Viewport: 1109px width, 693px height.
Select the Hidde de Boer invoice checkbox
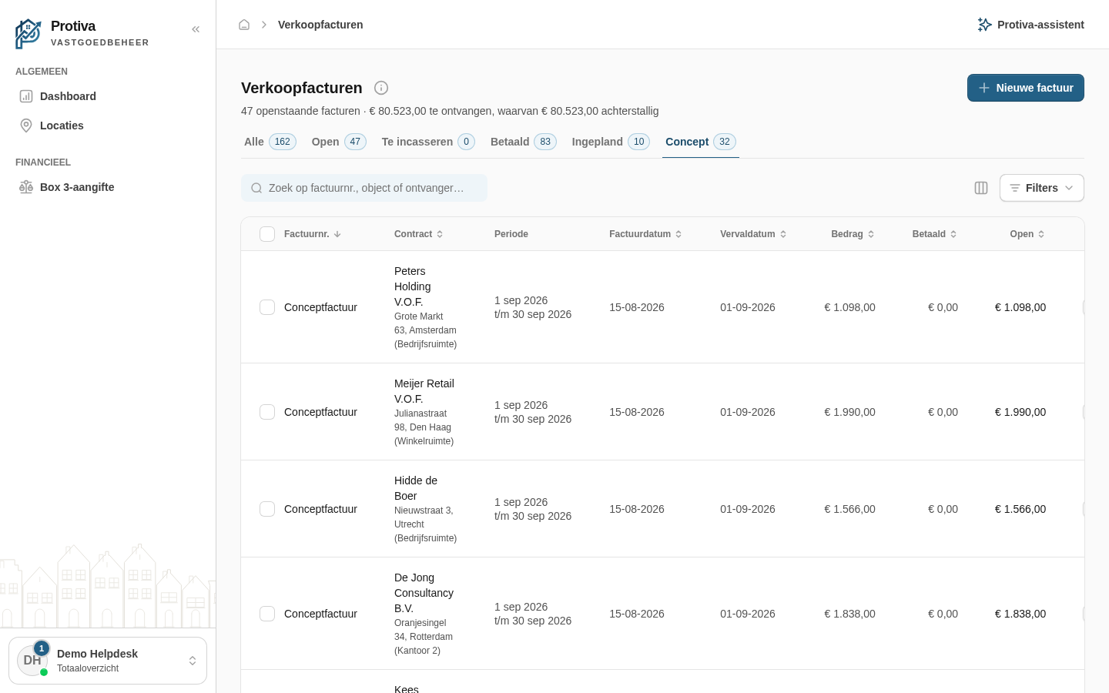tap(267, 509)
